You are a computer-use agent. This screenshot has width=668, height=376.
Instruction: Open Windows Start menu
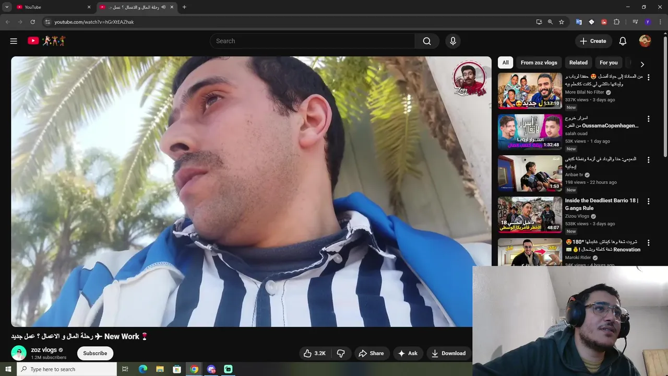8,369
